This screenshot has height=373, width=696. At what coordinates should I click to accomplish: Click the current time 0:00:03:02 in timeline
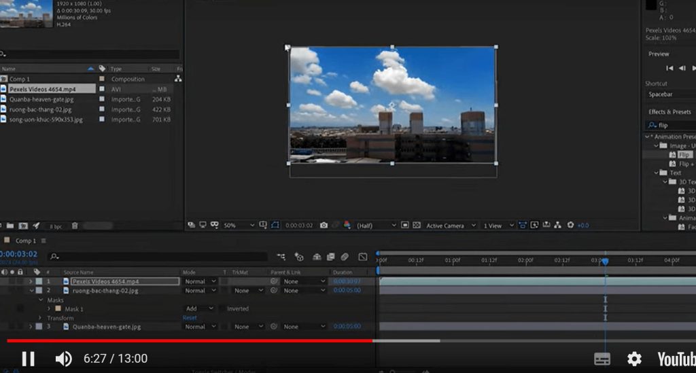18,254
